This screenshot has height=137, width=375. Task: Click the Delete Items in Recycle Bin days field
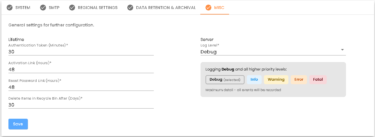point(81,105)
